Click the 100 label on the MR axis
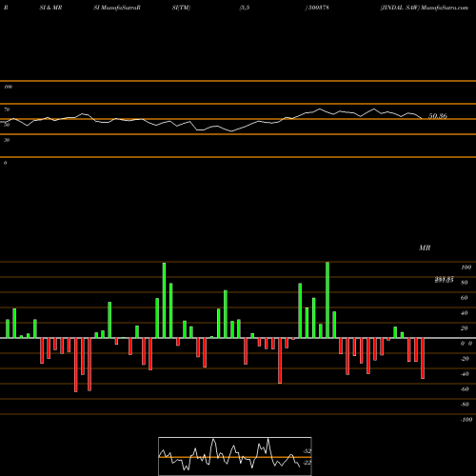The image size is (476, 476). pyautogui.click(x=466, y=268)
